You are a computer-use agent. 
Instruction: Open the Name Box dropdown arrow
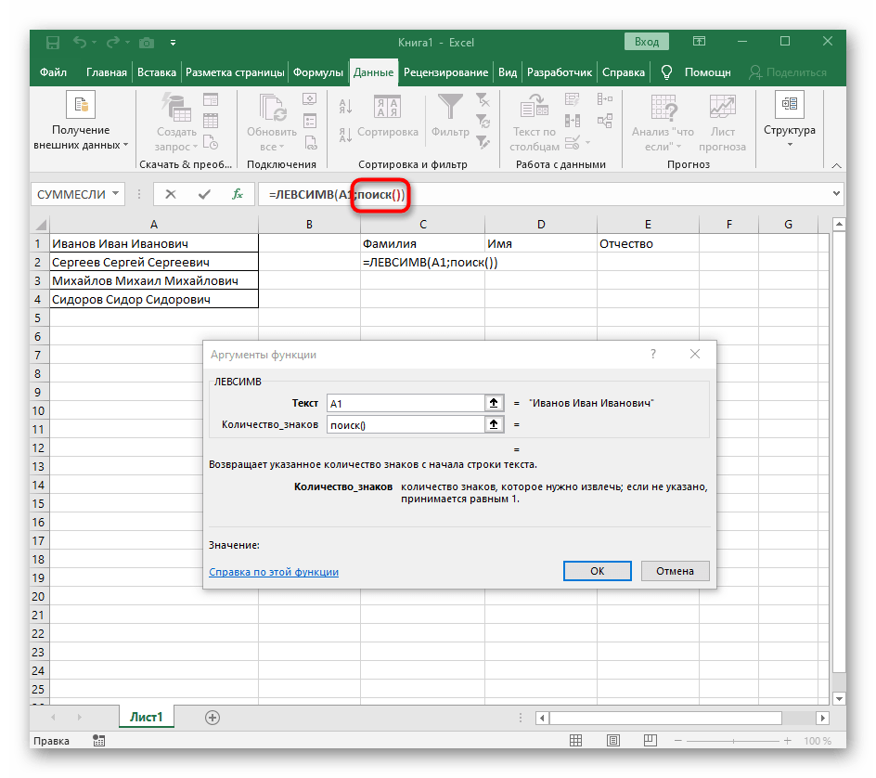[x=115, y=194]
